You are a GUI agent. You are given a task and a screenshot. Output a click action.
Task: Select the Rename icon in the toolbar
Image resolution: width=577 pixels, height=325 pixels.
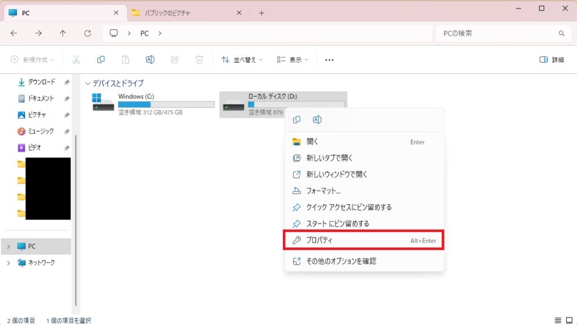pos(150,59)
